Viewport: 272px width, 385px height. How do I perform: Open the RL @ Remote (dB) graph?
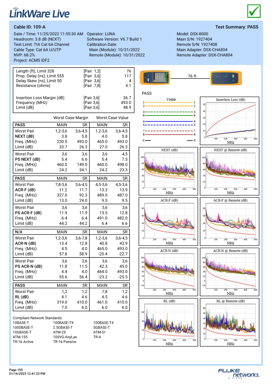(229, 322)
